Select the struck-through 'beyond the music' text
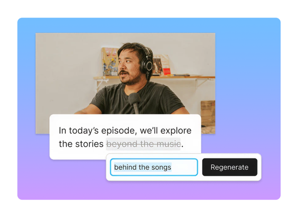The width and height of the screenshot is (298, 217). tap(143, 144)
